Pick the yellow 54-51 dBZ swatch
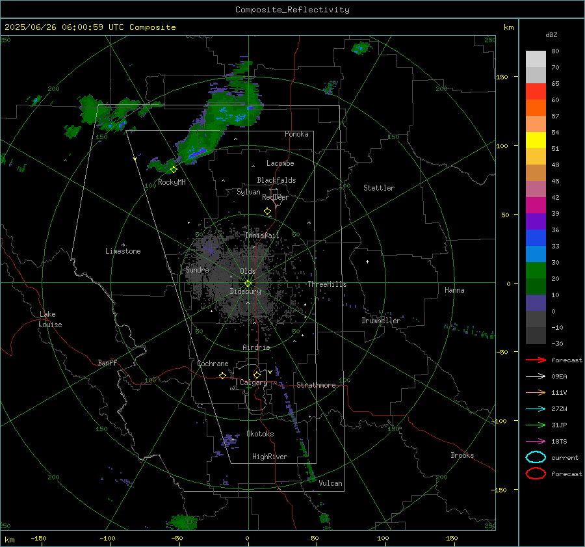 (x=536, y=140)
